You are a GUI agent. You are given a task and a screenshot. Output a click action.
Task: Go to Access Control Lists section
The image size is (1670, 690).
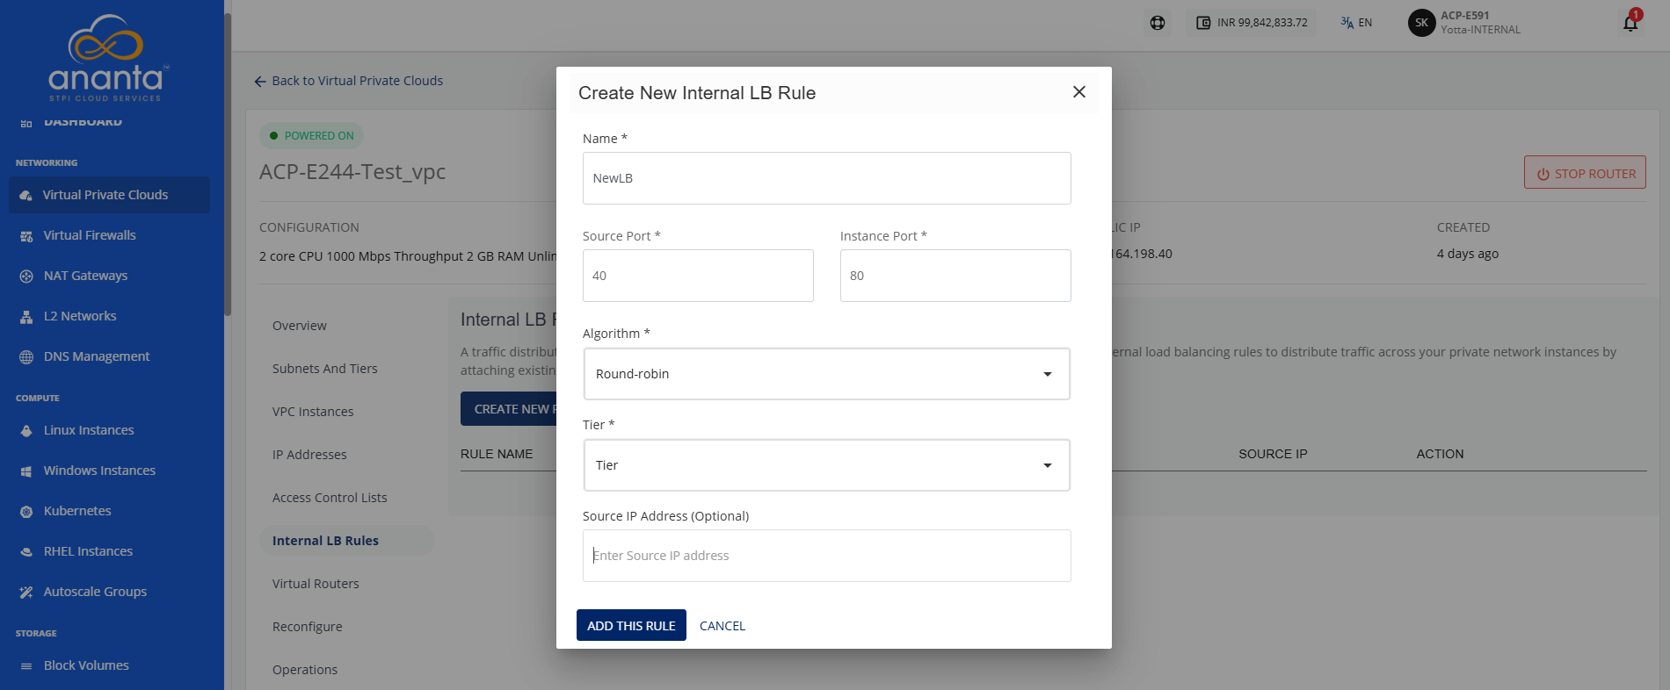[x=330, y=498]
